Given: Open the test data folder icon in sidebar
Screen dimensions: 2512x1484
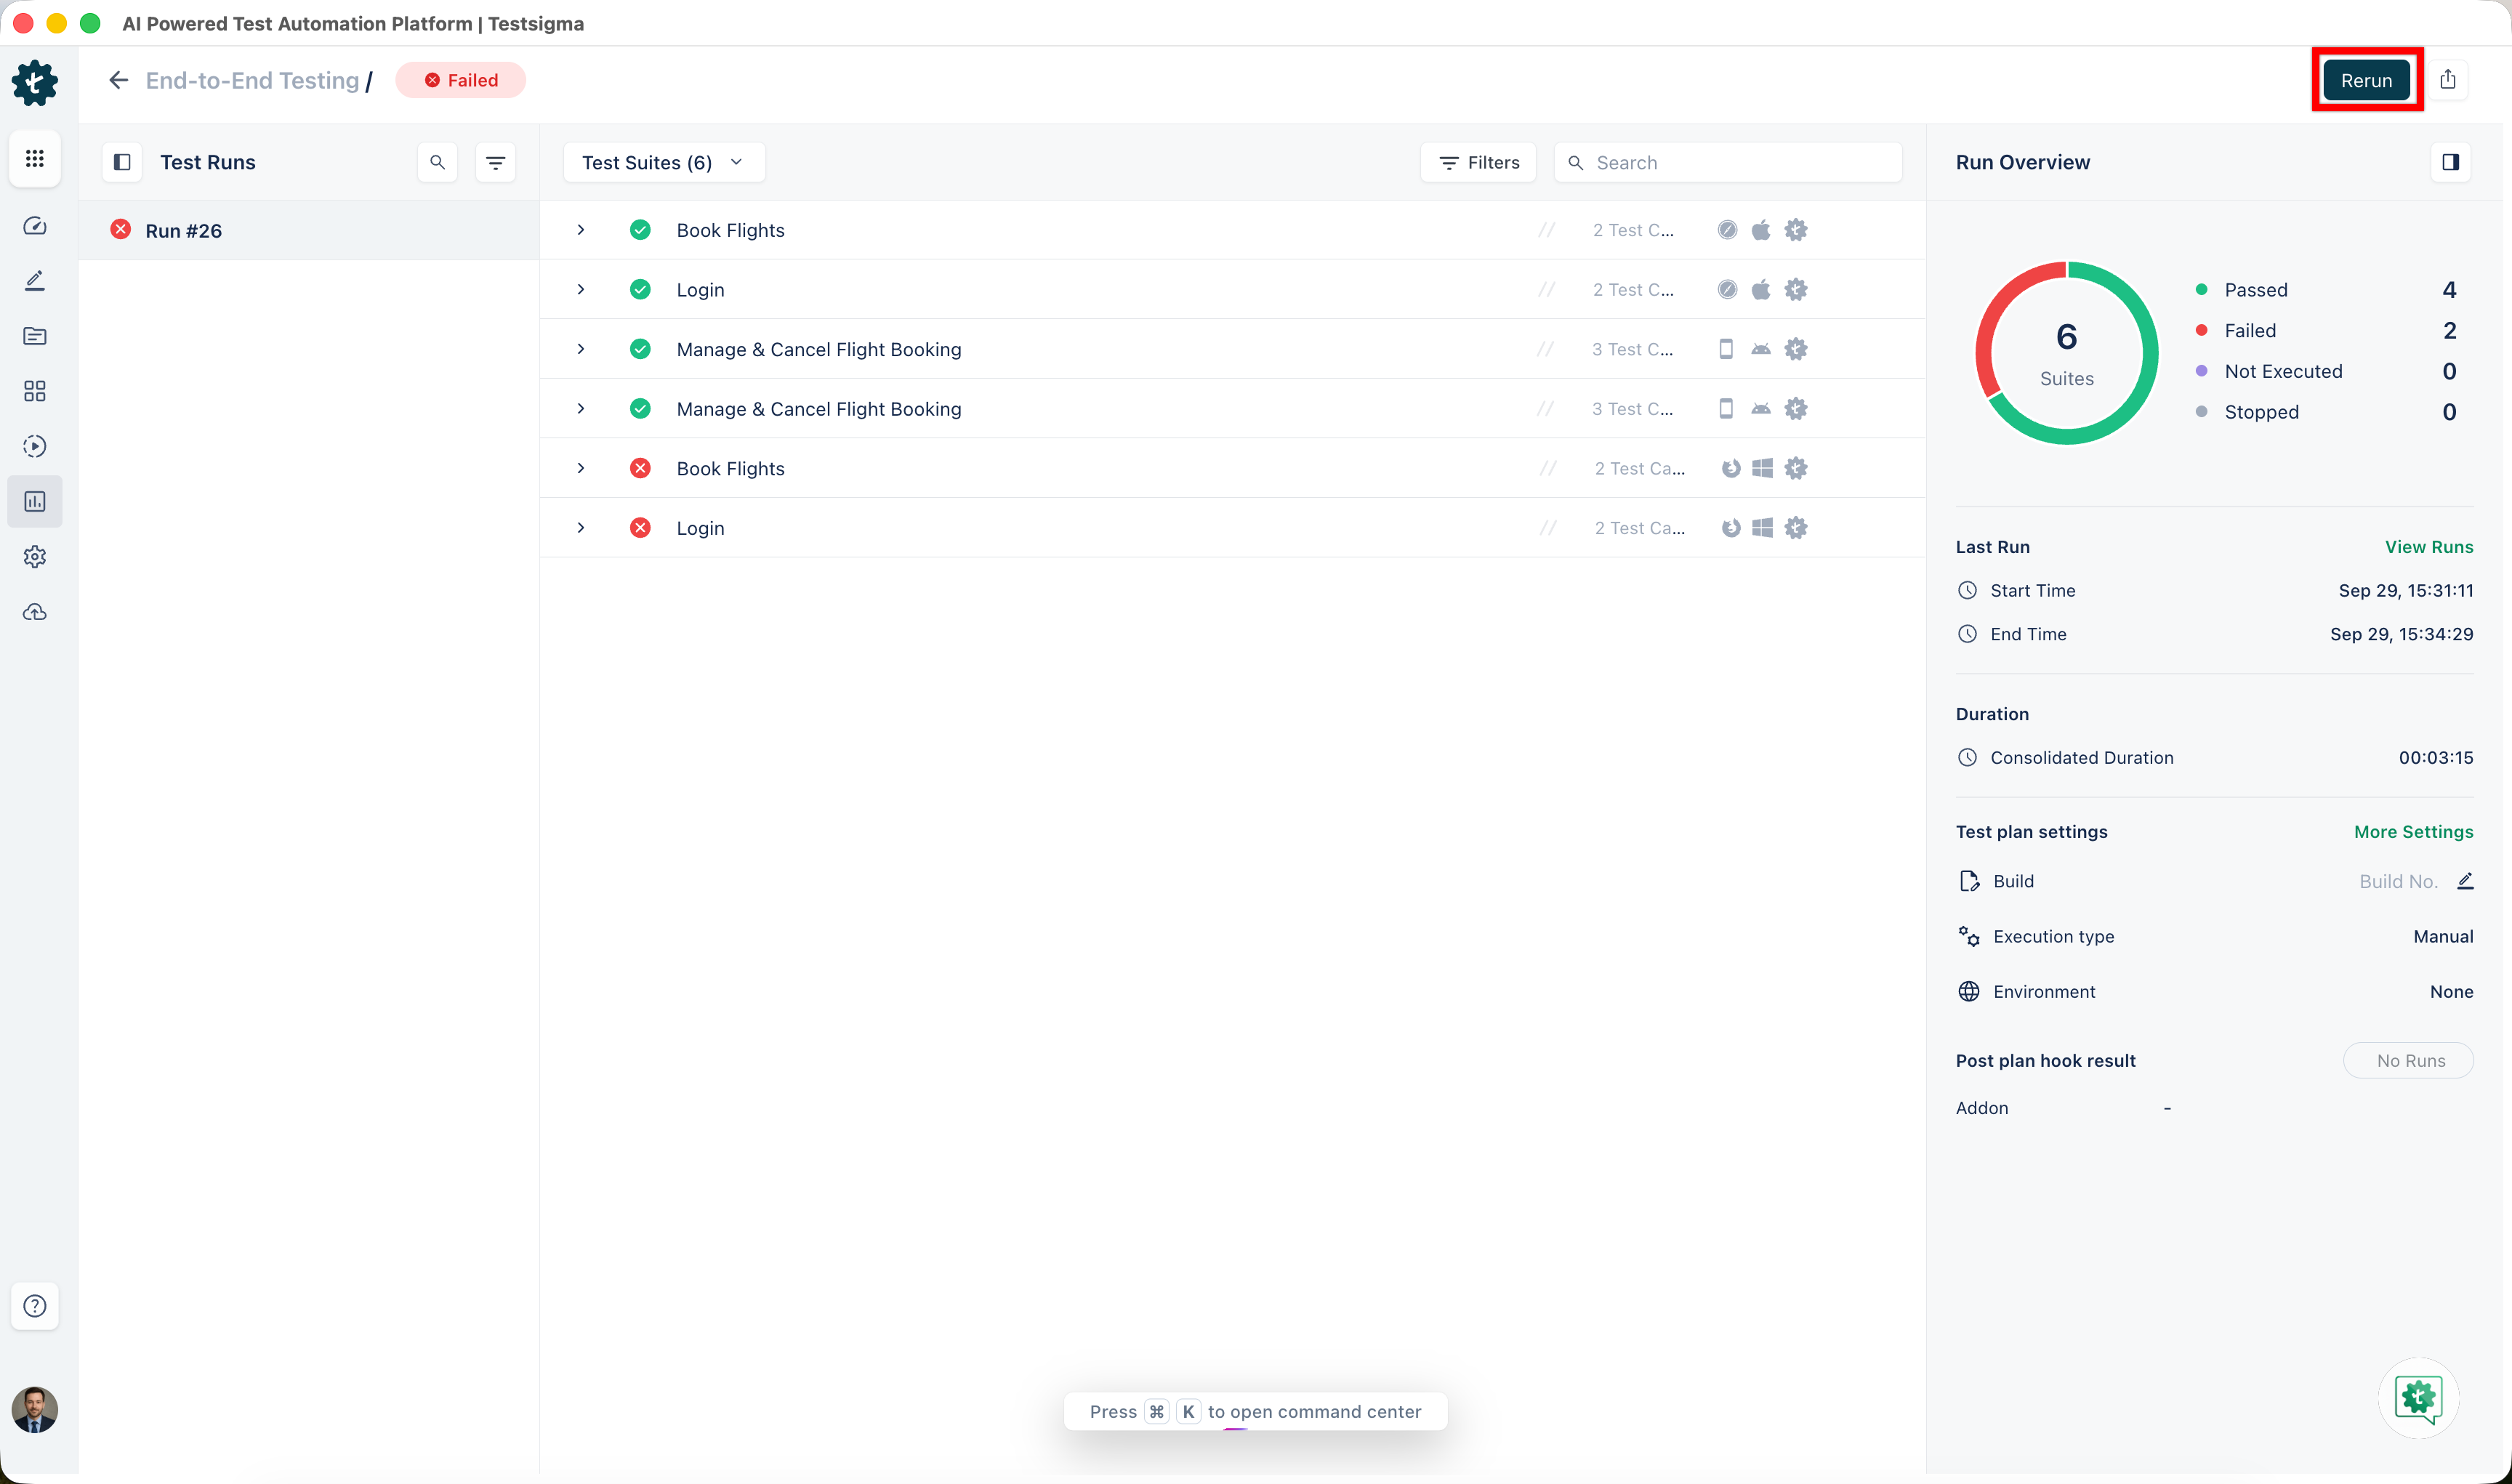Looking at the screenshot, I should 35,336.
